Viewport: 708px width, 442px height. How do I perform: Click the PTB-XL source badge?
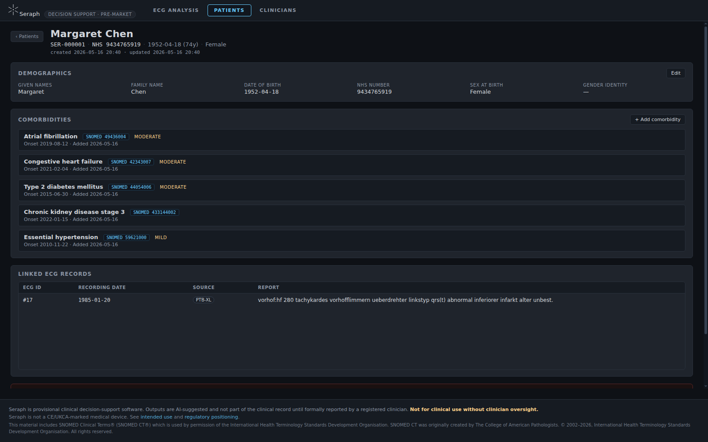[204, 300]
